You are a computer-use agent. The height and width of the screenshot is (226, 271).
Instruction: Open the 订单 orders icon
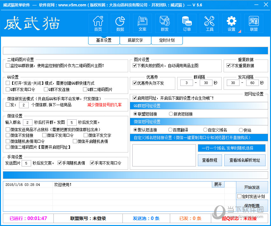pyautogui.click(x=187, y=23)
